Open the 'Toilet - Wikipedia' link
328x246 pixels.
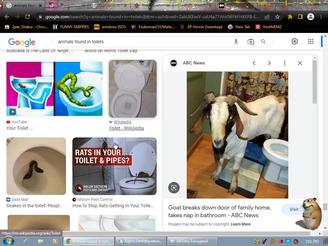[x=126, y=128]
